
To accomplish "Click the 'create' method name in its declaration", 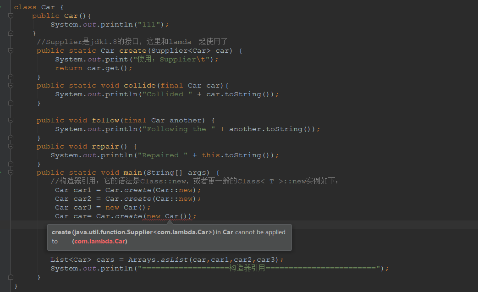I will pos(132,50).
